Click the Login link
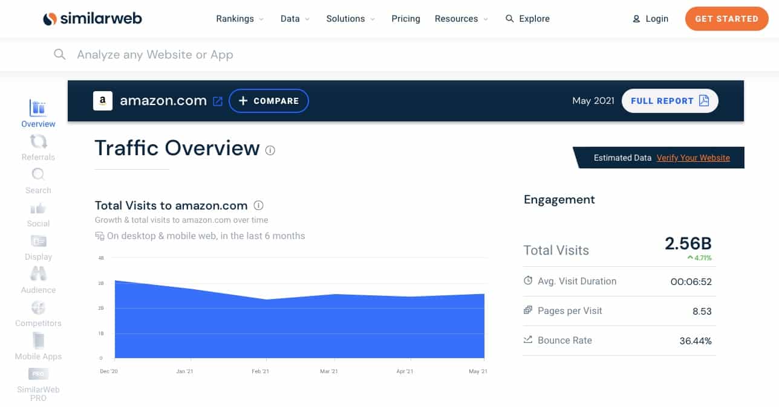The image size is (779, 407). [657, 19]
